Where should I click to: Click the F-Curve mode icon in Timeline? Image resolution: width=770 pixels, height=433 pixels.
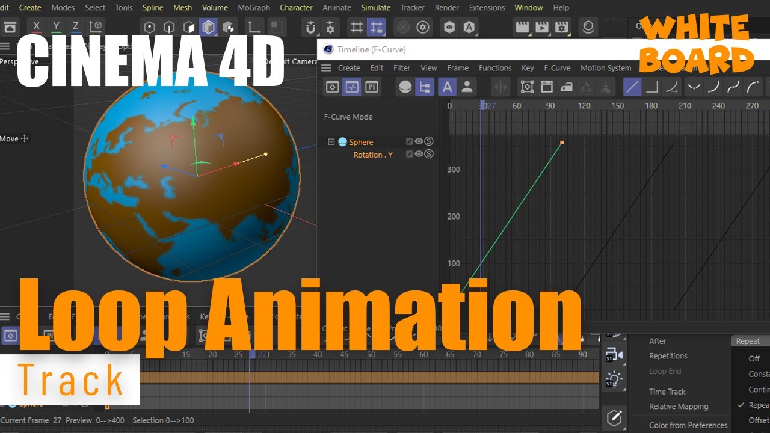352,87
